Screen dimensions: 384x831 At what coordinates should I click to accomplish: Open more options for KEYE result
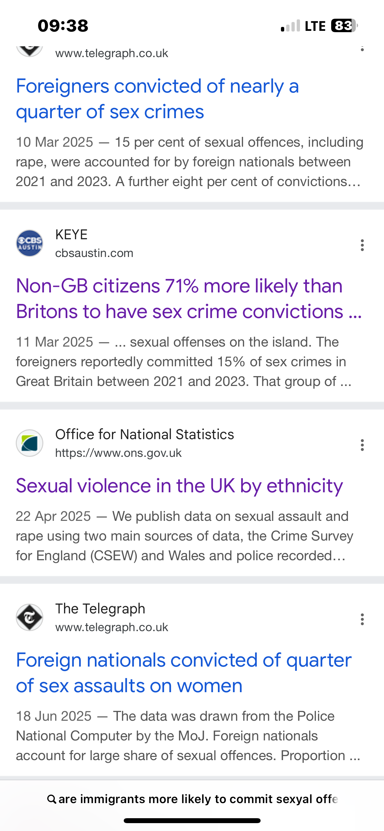click(362, 245)
